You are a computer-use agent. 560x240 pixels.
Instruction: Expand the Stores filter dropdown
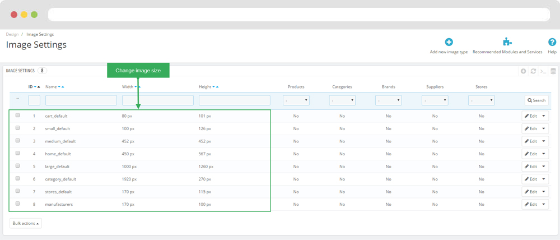pyautogui.click(x=481, y=100)
